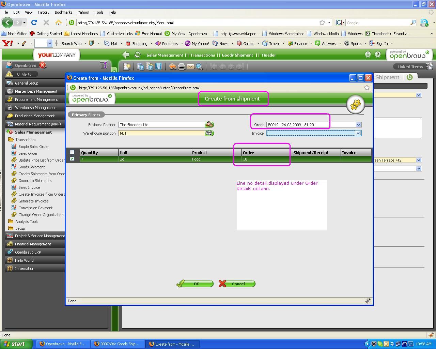Click the Linked Items icon
Viewport: 436px width, 349px height.
point(429,66)
